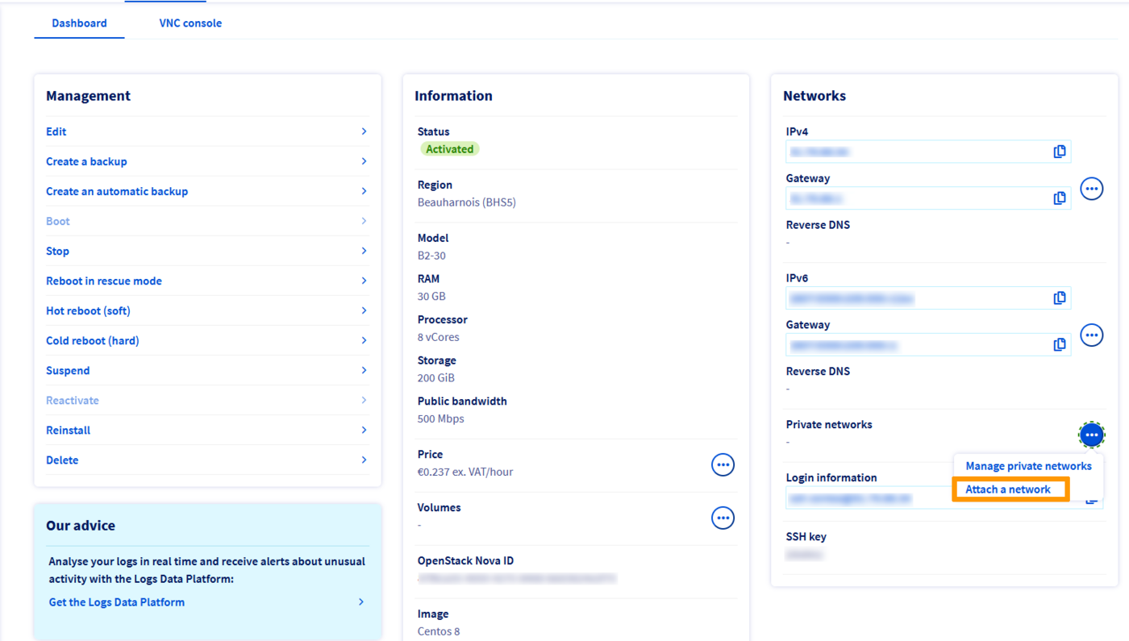The width and height of the screenshot is (1129, 641).
Task: Click Create a backup link
Action: [x=86, y=161]
